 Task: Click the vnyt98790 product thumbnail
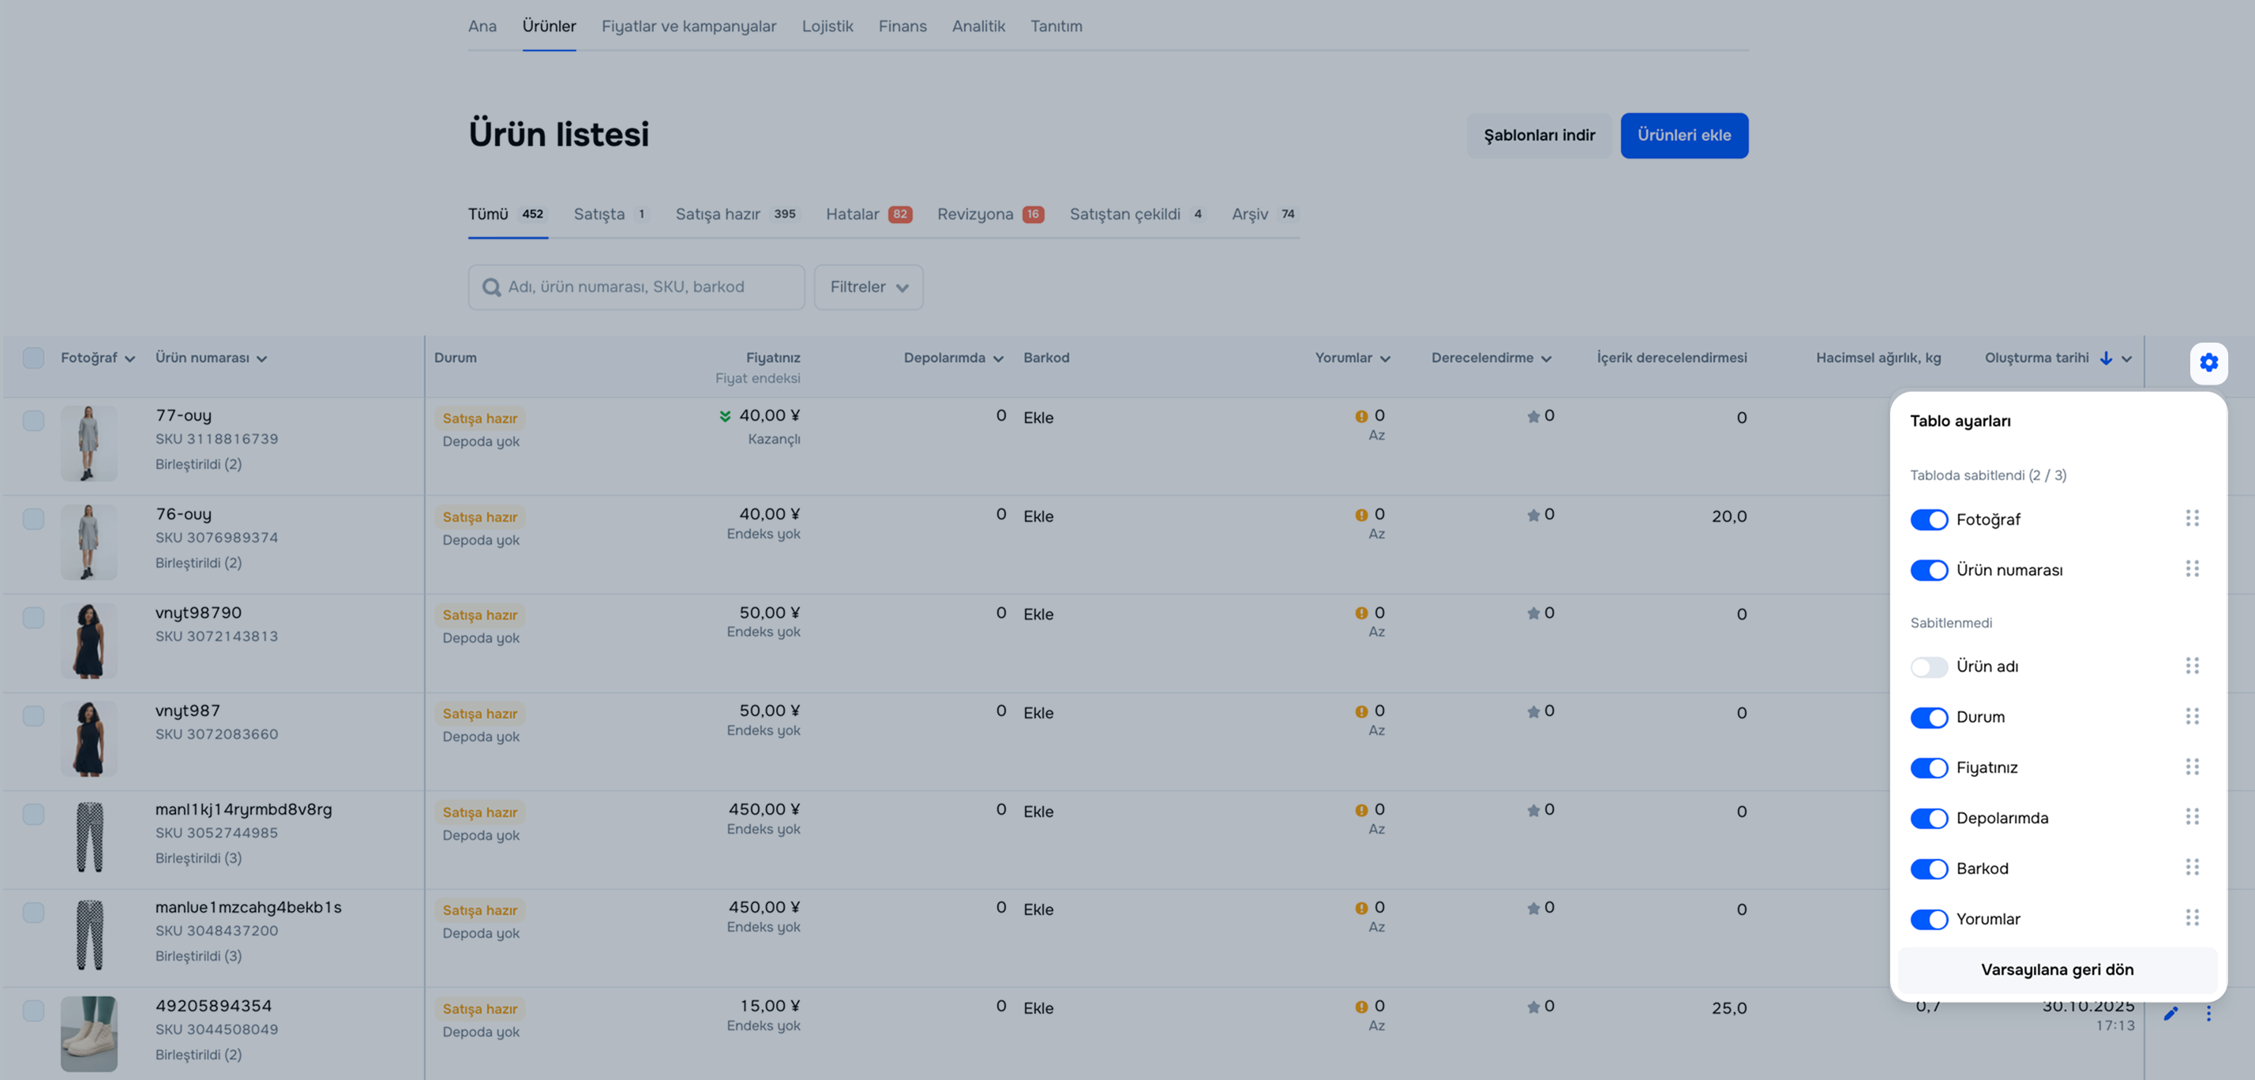pyautogui.click(x=88, y=640)
